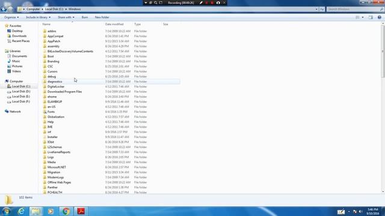The height and width of the screenshot is (216, 385).
Task: Select the Boot folder icon
Action: pyautogui.click(x=45, y=56)
